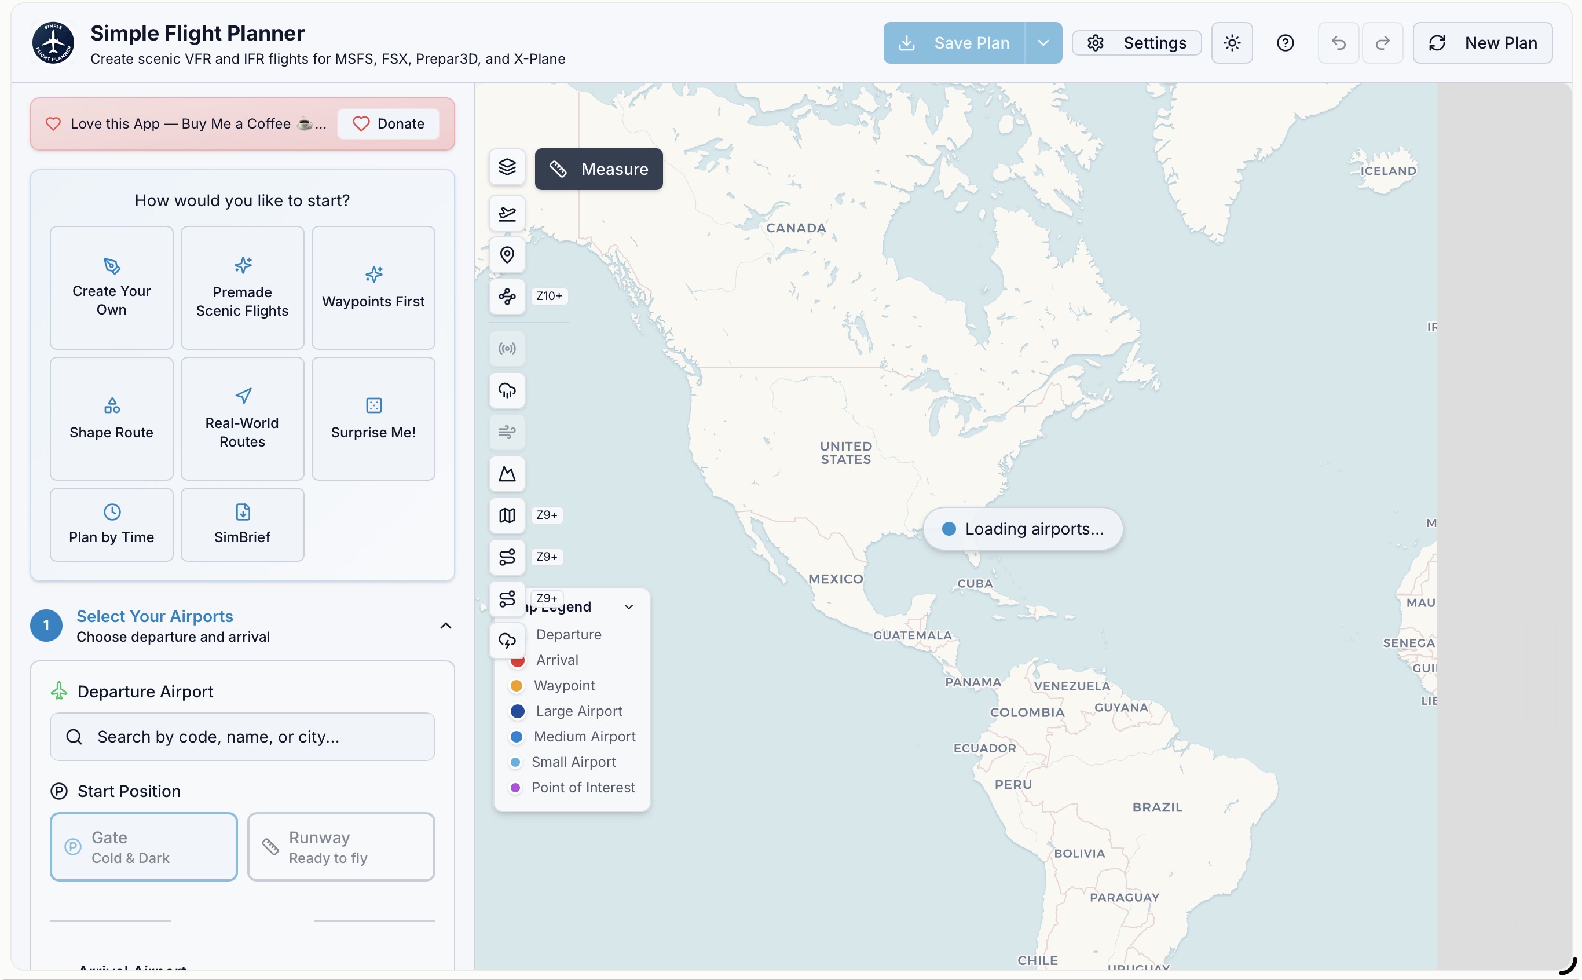Click the undo arrow icon

point(1338,43)
